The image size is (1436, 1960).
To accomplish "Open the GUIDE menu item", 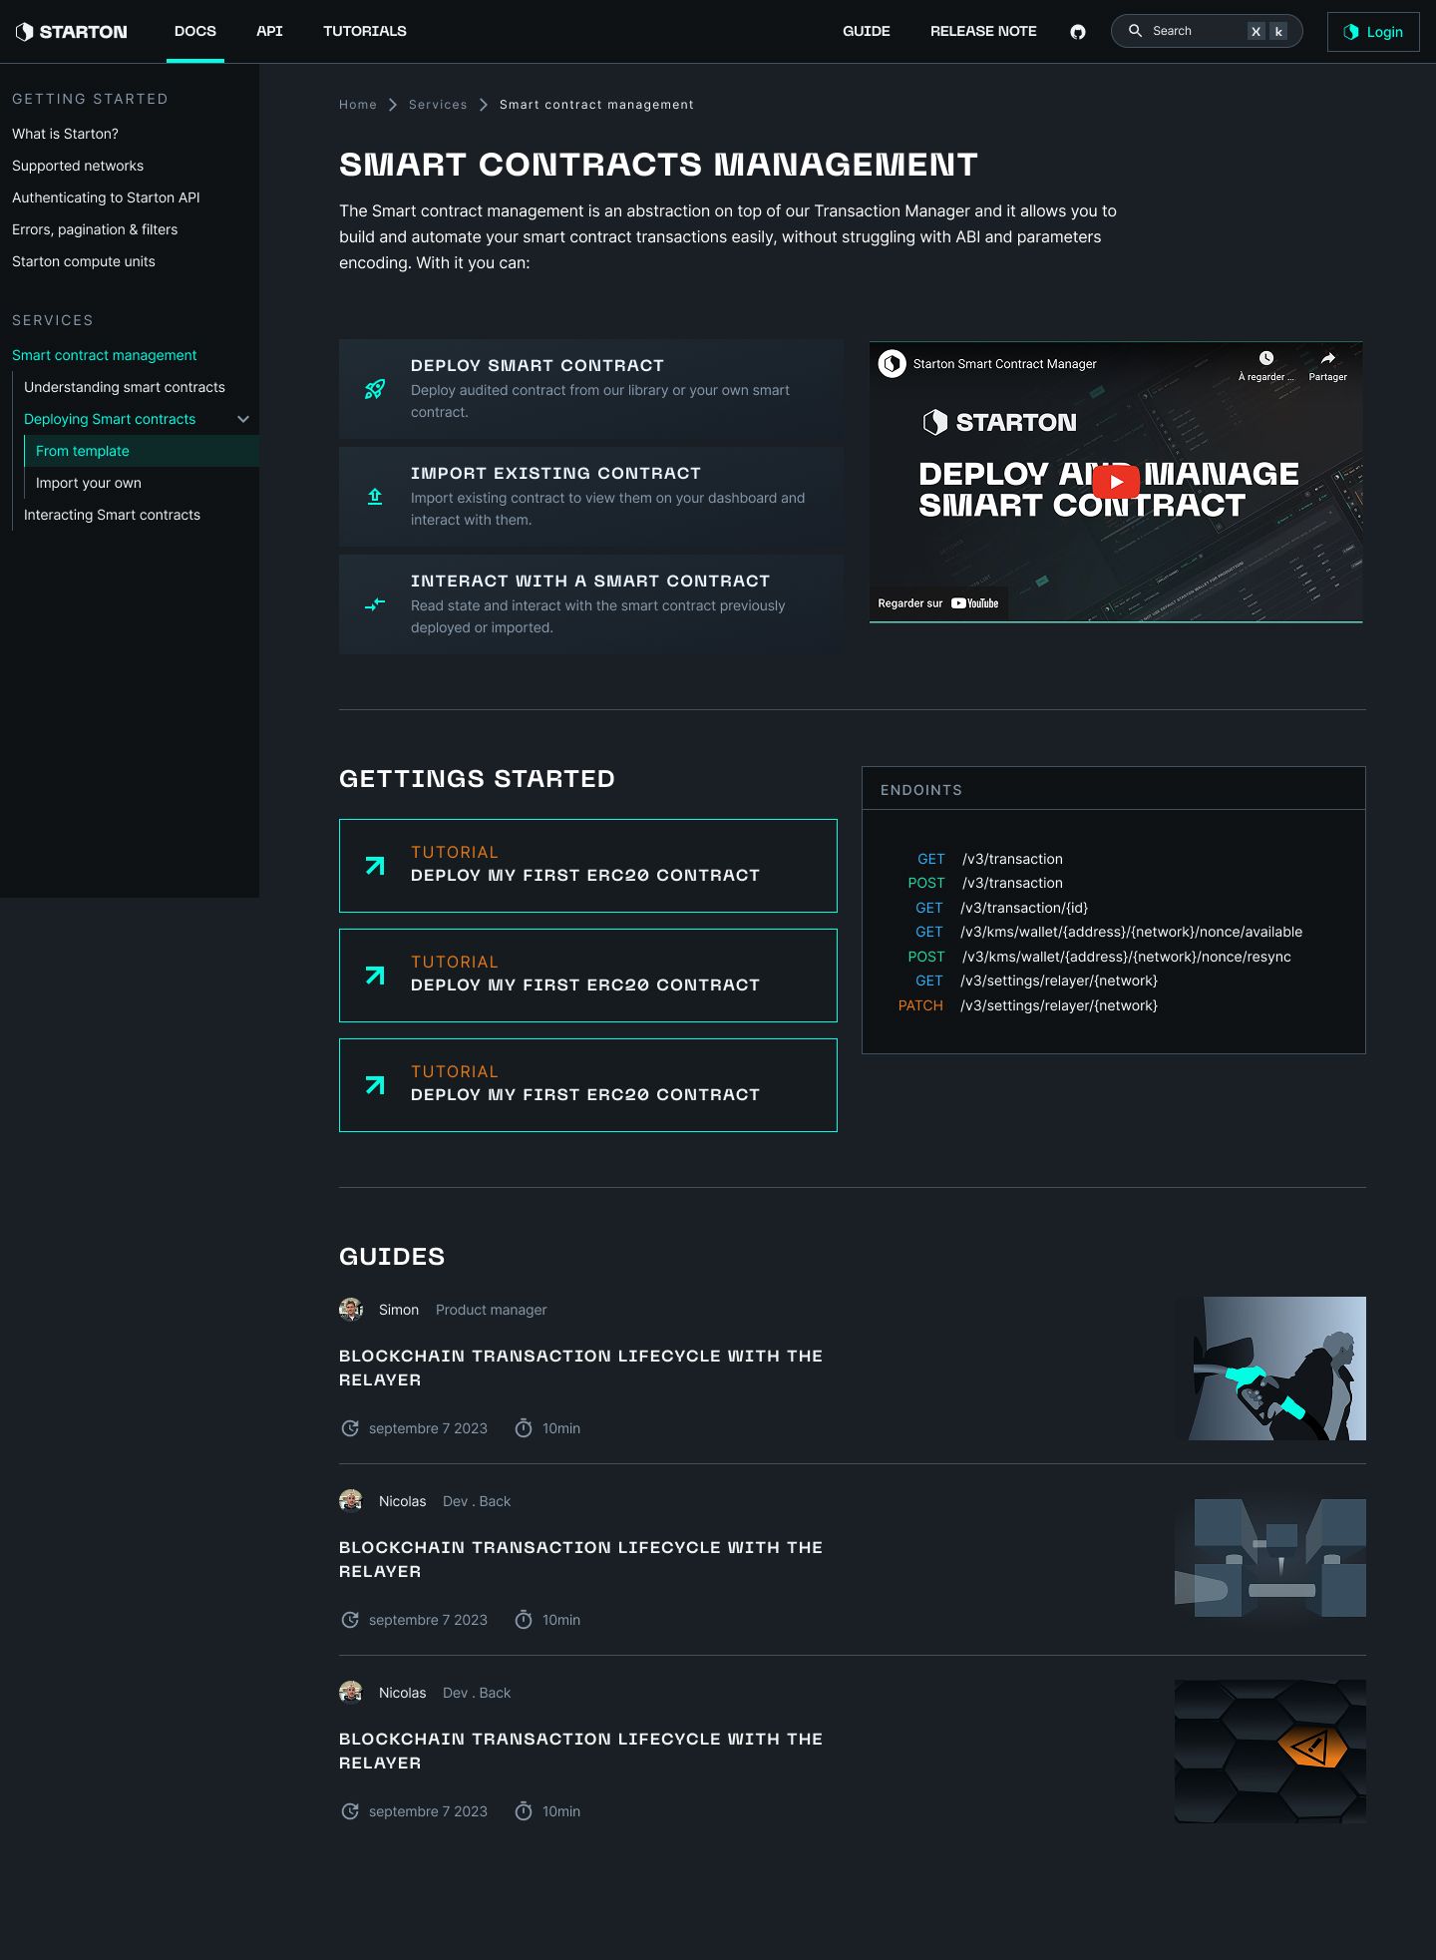I will coord(867,31).
